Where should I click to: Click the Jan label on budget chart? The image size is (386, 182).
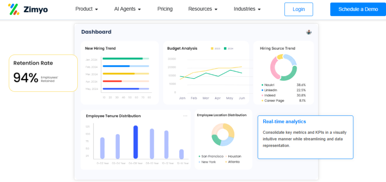click(182, 98)
